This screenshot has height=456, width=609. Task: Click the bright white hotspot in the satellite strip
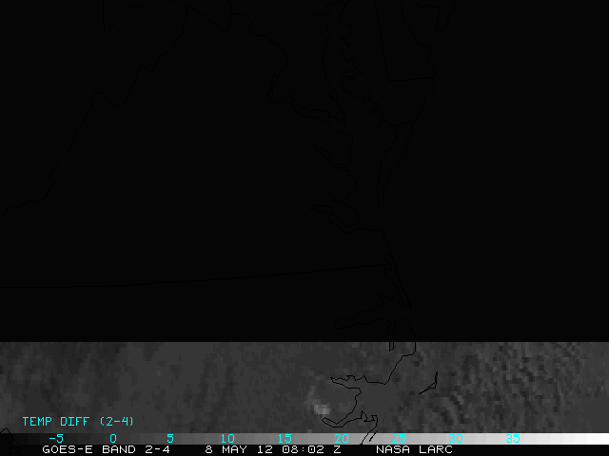pos(322,409)
